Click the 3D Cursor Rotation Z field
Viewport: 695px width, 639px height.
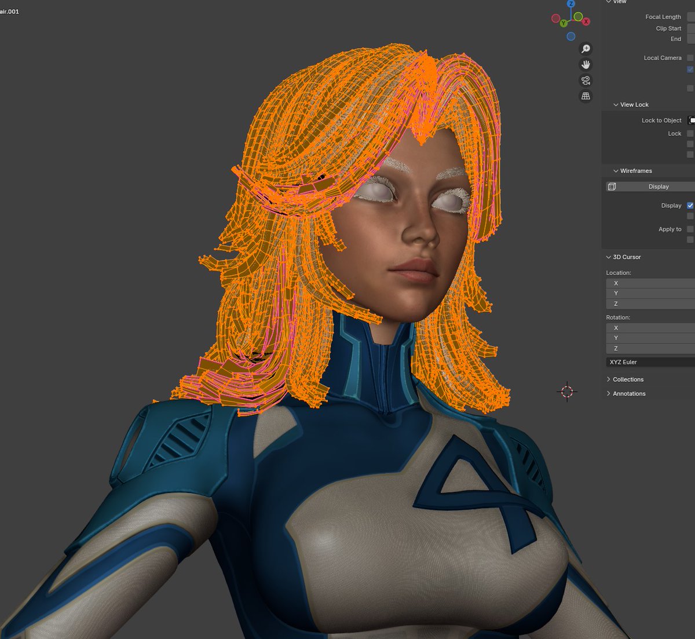(650, 348)
